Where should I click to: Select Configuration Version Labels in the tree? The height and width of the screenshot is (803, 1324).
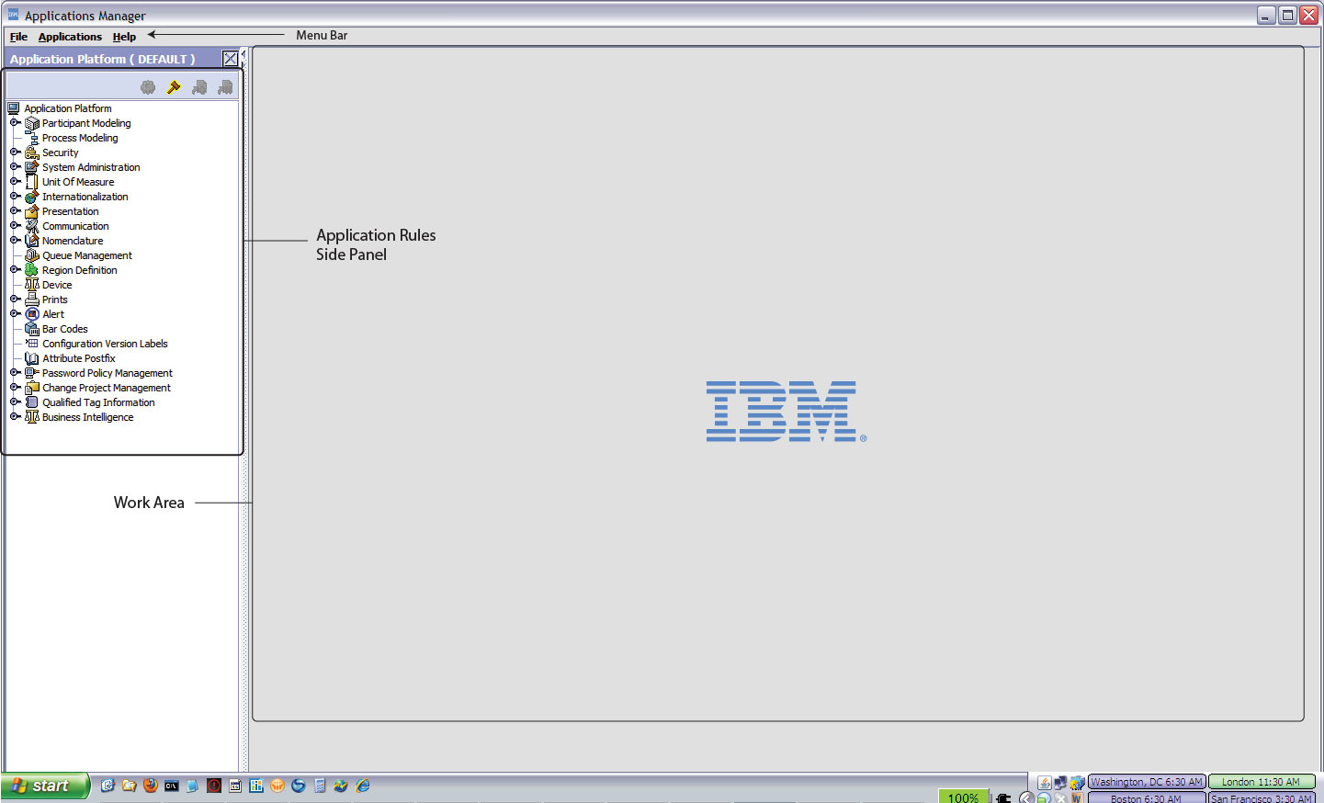(105, 344)
